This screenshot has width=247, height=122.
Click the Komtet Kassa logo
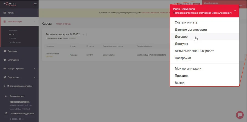pos(10,4)
